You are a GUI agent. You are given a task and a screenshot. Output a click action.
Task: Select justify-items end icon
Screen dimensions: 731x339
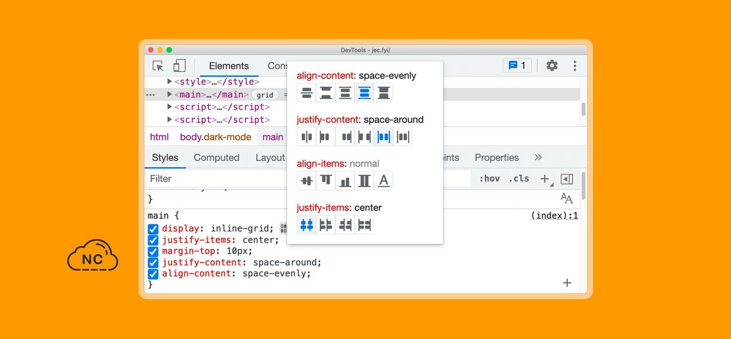coord(345,224)
